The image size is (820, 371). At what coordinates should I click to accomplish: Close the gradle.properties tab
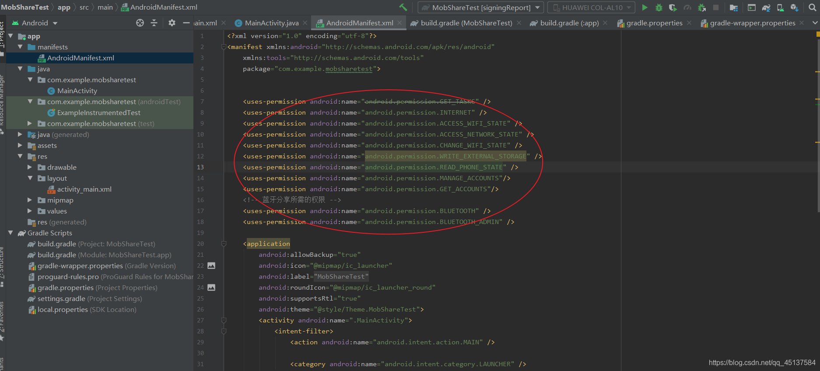pos(689,23)
